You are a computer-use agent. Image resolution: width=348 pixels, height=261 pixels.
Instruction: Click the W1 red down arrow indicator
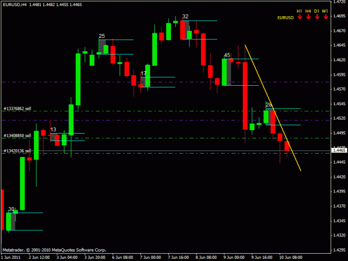(326, 17)
